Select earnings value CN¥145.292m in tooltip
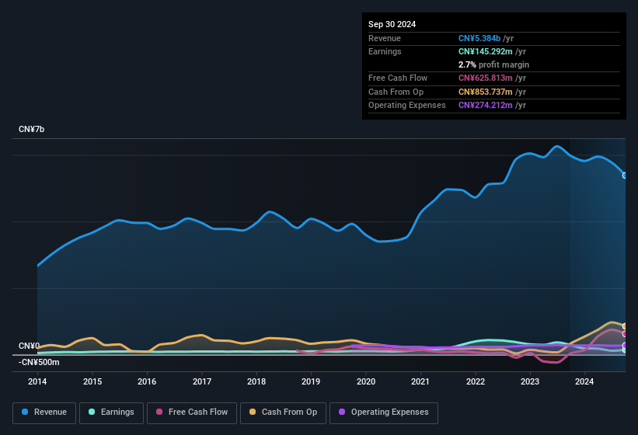 tap(486, 51)
